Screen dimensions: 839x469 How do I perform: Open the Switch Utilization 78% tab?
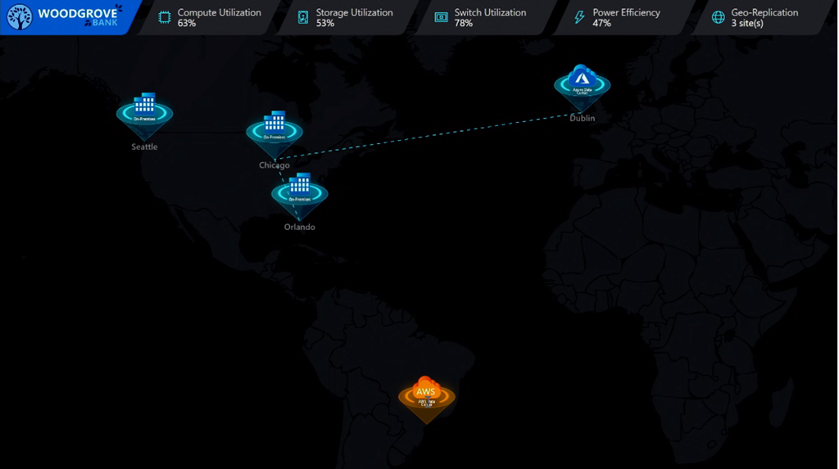[485, 18]
